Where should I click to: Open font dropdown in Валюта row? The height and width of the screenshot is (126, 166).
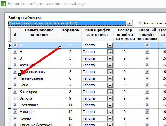point(110,99)
